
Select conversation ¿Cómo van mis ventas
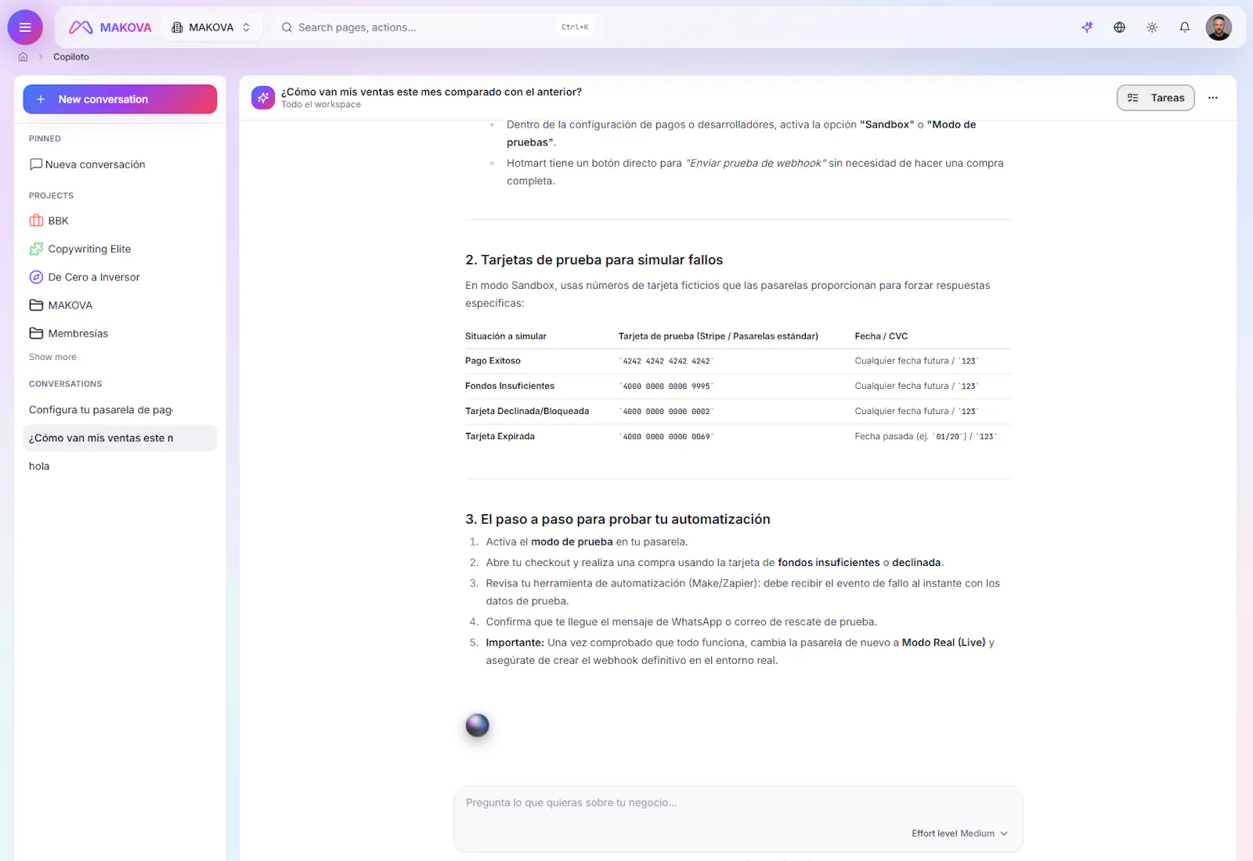click(x=120, y=438)
